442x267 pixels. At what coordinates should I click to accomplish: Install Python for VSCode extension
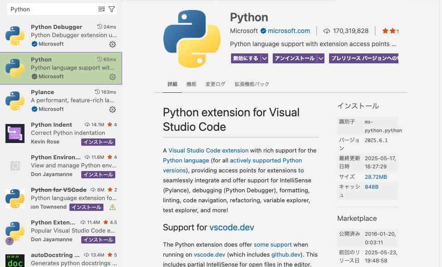coord(87,207)
